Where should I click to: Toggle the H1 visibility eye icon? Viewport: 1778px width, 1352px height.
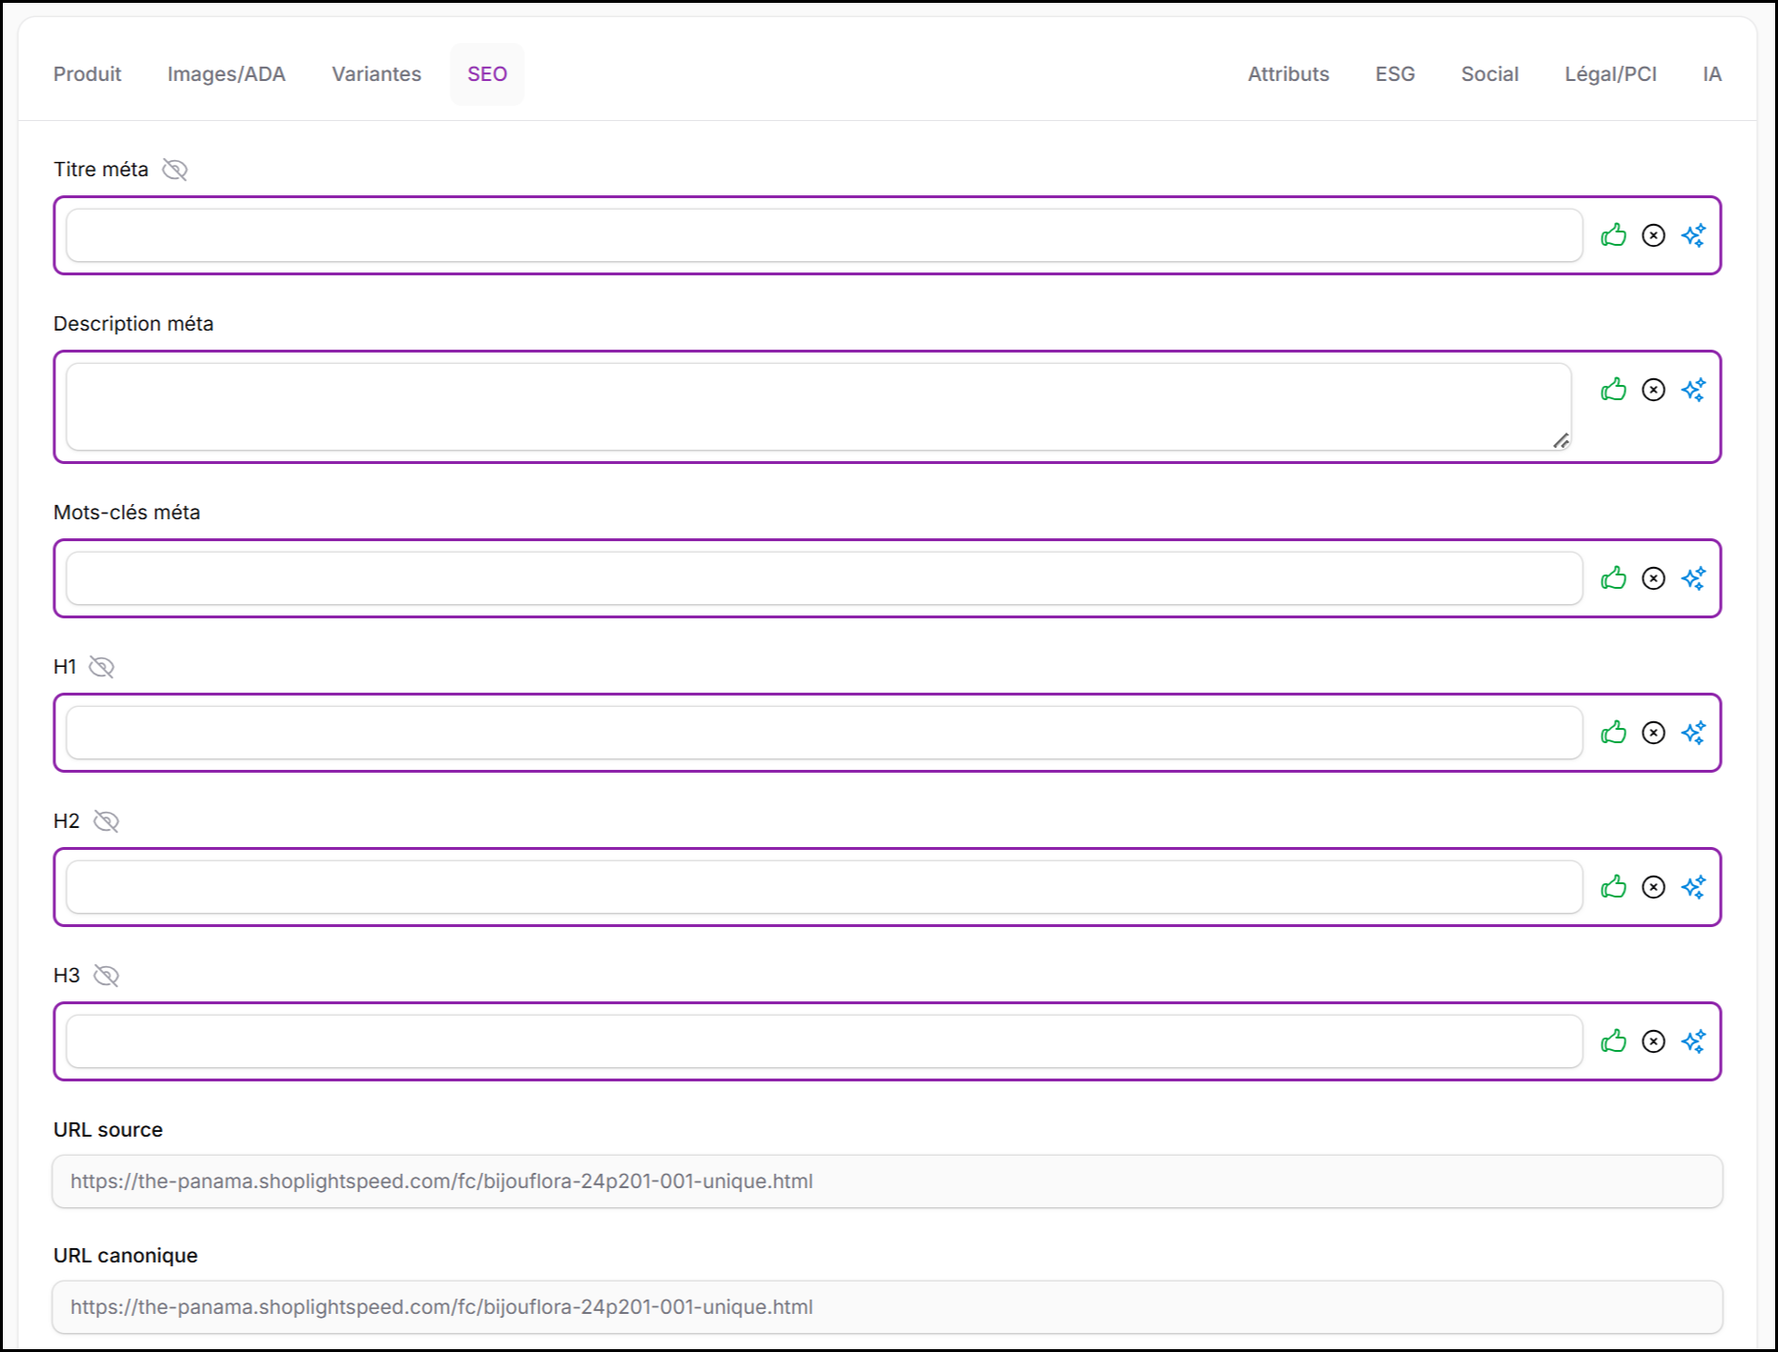click(x=102, y=667)
